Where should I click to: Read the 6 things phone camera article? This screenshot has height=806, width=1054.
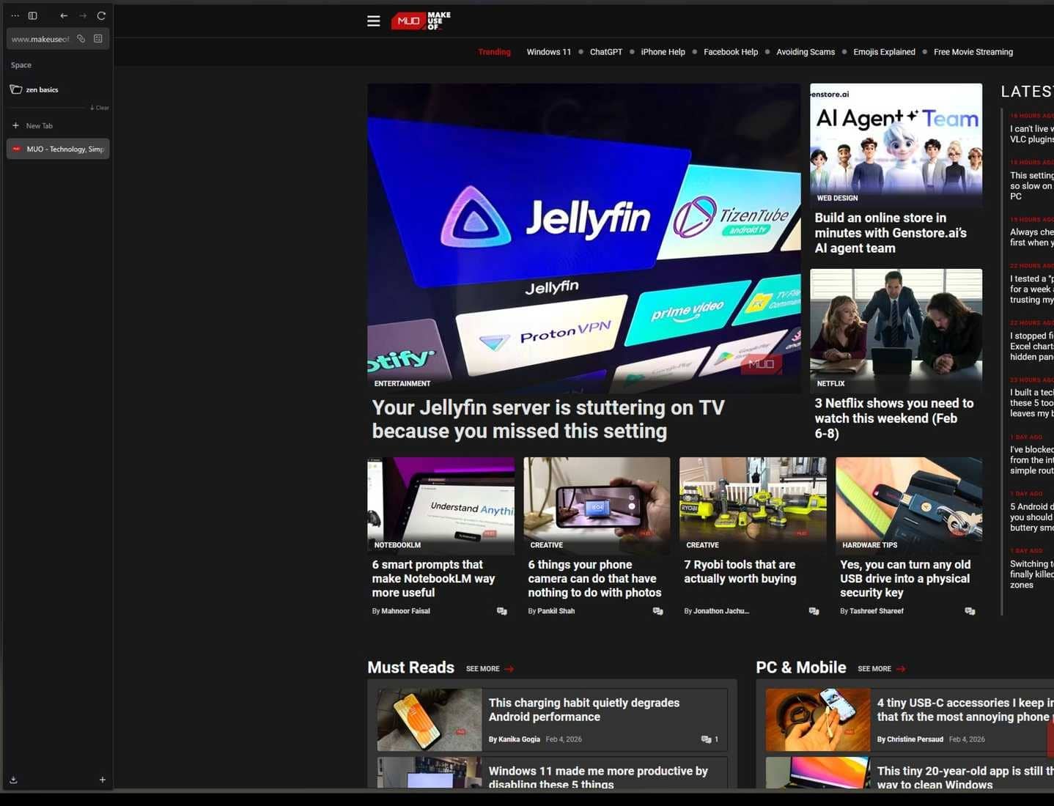[594, 579]
